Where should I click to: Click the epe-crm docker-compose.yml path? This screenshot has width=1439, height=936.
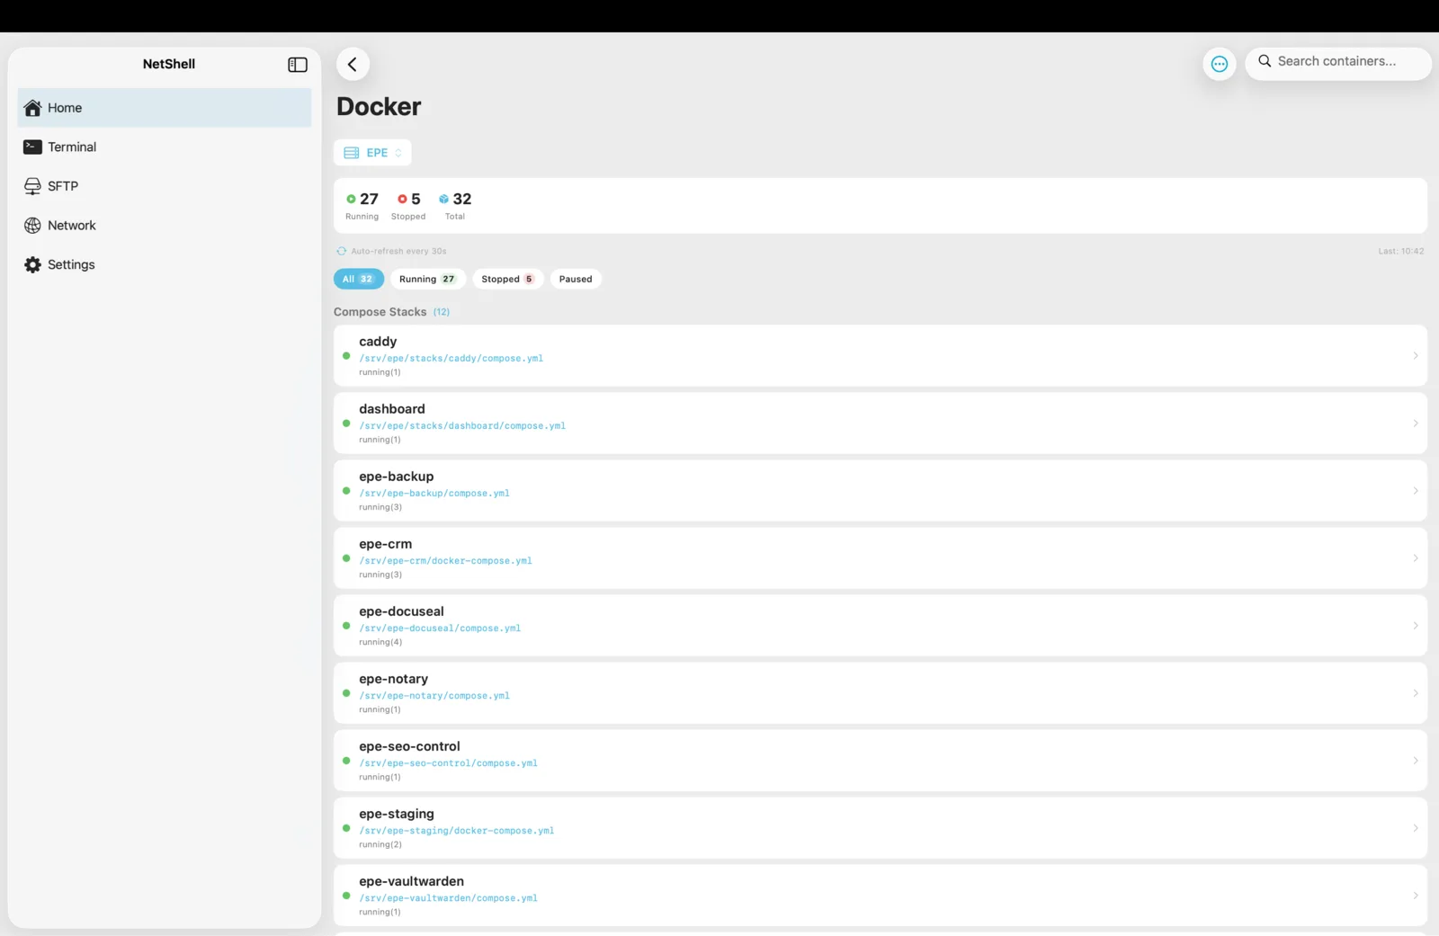(446, 561)
